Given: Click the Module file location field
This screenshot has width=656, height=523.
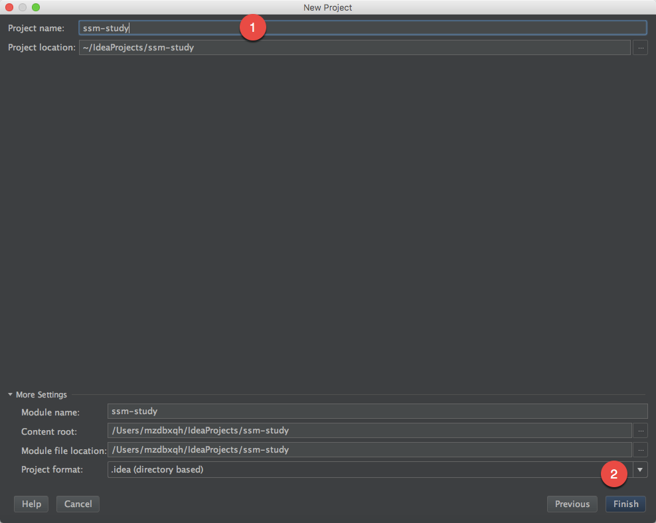Looking at the screenshot, I should tap(369, 449).
